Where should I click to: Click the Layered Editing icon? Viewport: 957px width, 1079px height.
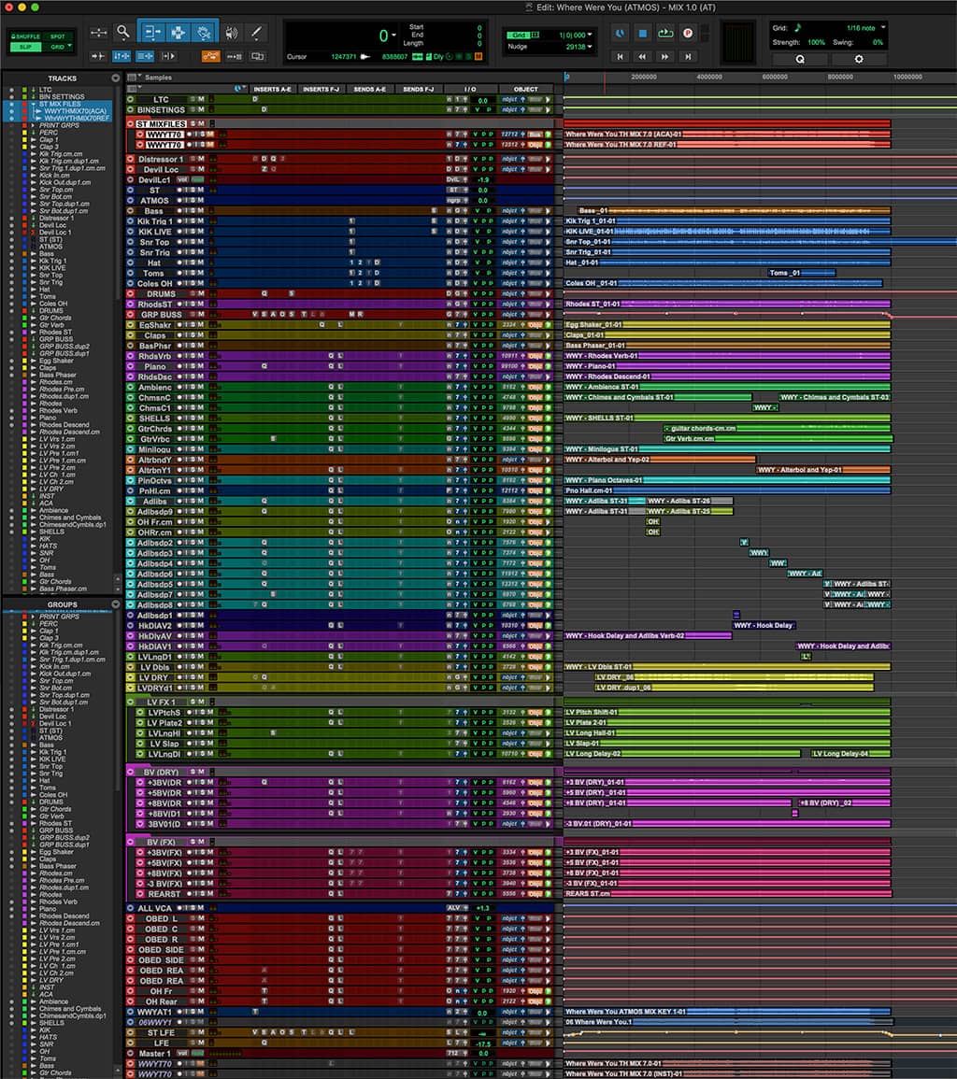[x=258, y=56]
